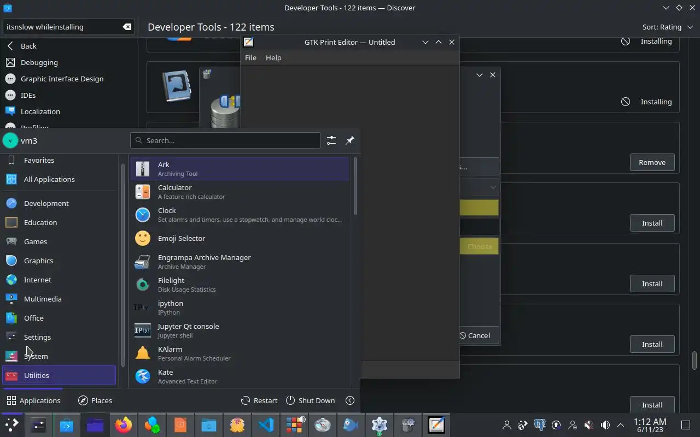Switch to the Places tab in launcher
The height and width of the screenshot is (437, 700).
pos(95,400)
